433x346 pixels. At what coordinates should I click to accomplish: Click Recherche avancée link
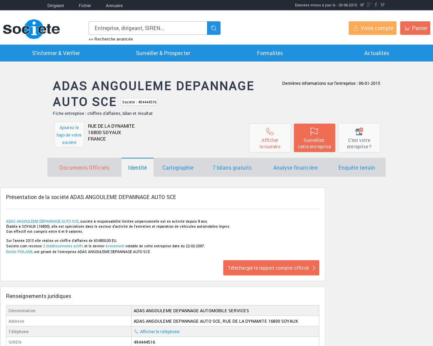coord(111,39)
